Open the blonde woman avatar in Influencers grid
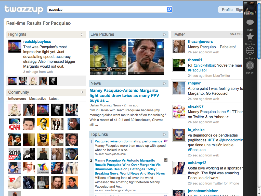261x196 pixels. click(x=15, y=110)
